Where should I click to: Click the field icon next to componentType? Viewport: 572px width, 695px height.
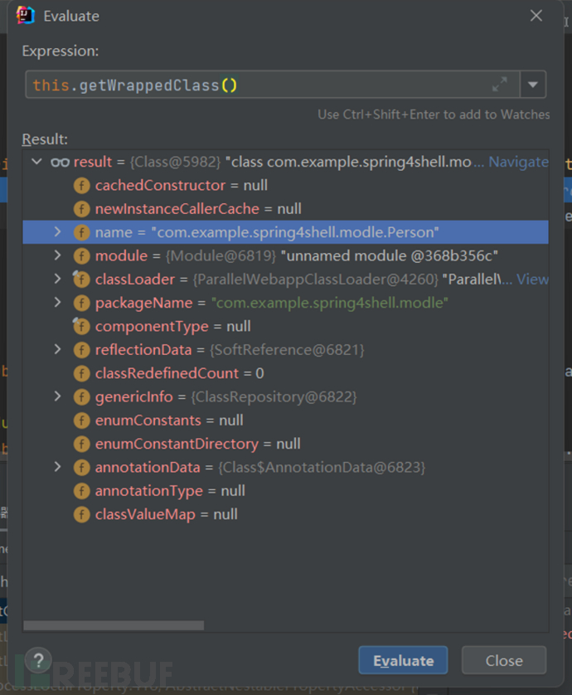pos(81,326)
